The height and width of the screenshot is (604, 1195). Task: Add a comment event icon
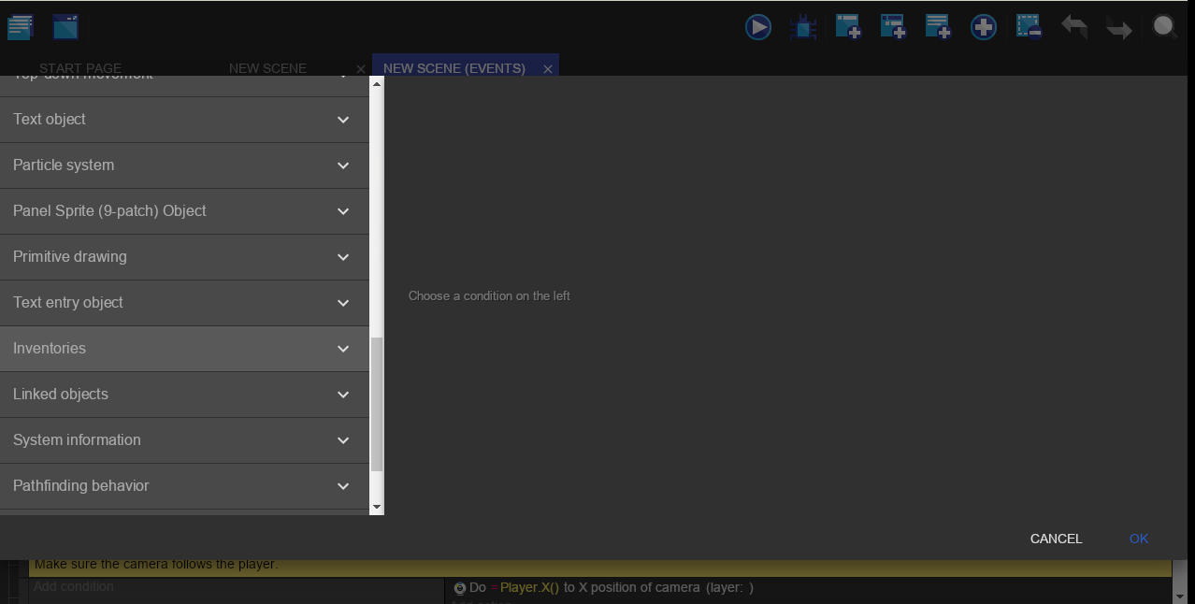coord(938,27)
